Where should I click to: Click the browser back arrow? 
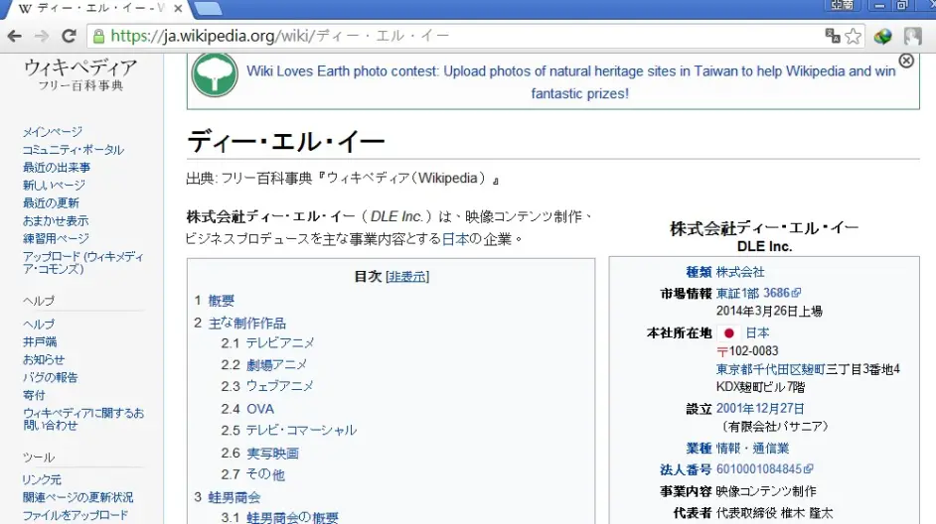click(x=14, y=37)
